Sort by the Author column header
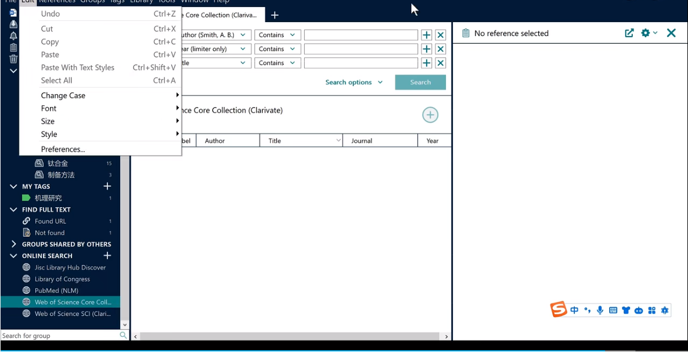 tap(227, 141)
